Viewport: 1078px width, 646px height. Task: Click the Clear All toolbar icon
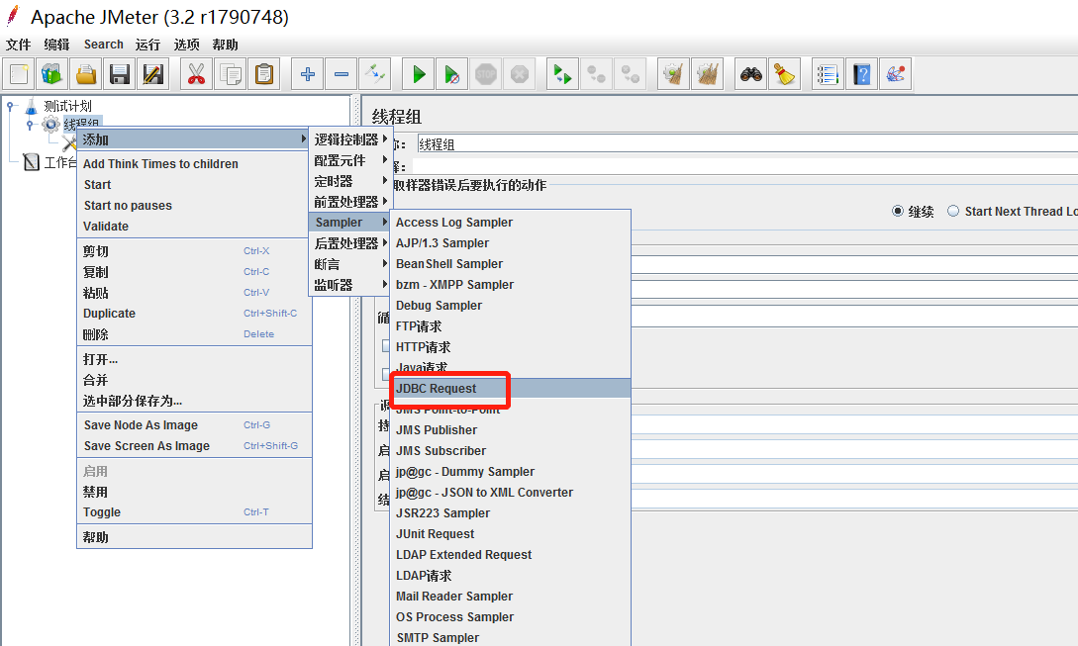[x=707, y=74]
